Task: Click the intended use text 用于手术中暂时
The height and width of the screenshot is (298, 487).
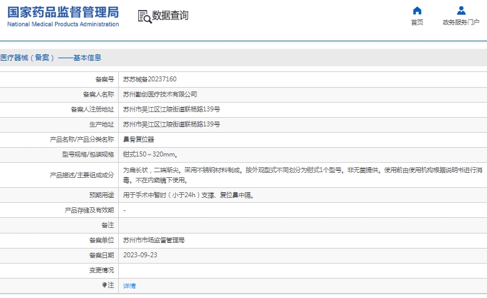Action: point(189,195)
